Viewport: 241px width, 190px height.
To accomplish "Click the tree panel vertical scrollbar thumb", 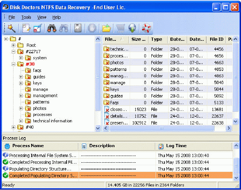I will point(98,77).
